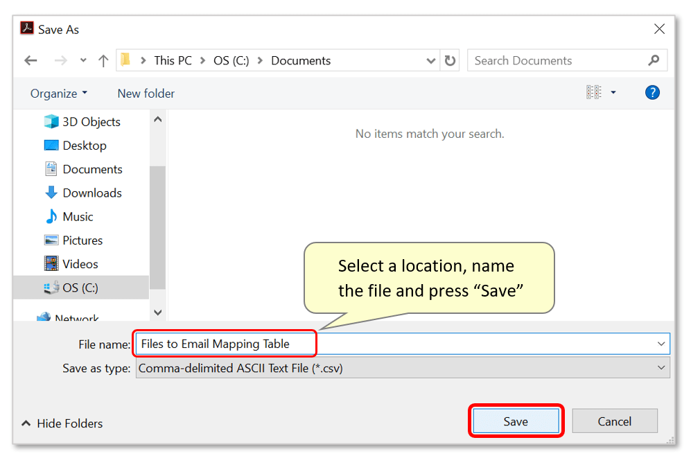This screenshot has height=458, width=691.
Task: Click the Downloads arrow icon
Action: pos(51,193)
